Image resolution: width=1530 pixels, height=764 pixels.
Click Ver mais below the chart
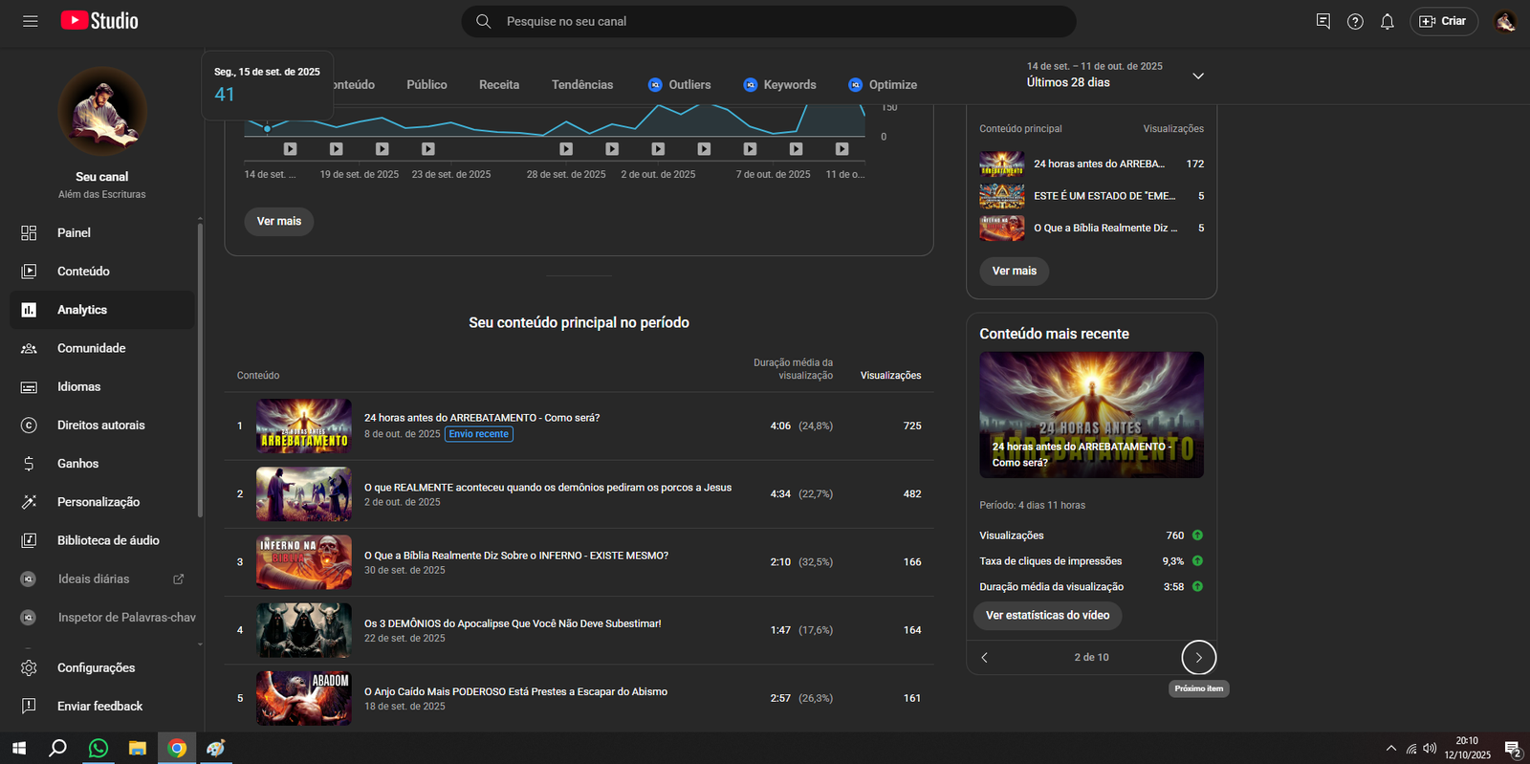click(x=278, y=221)
